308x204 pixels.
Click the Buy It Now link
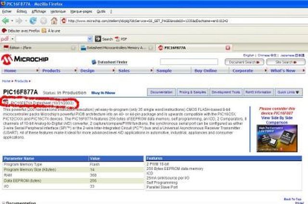click(103, 93)
